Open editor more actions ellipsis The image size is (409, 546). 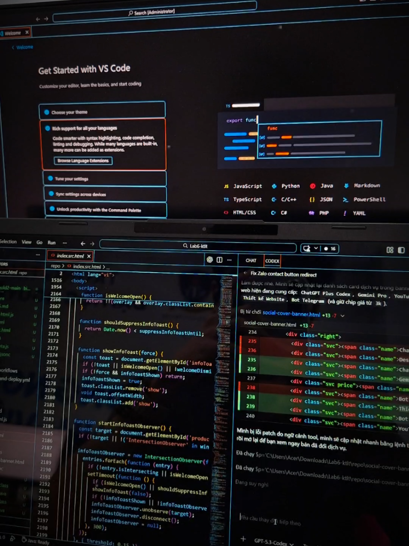coord(229,260)
